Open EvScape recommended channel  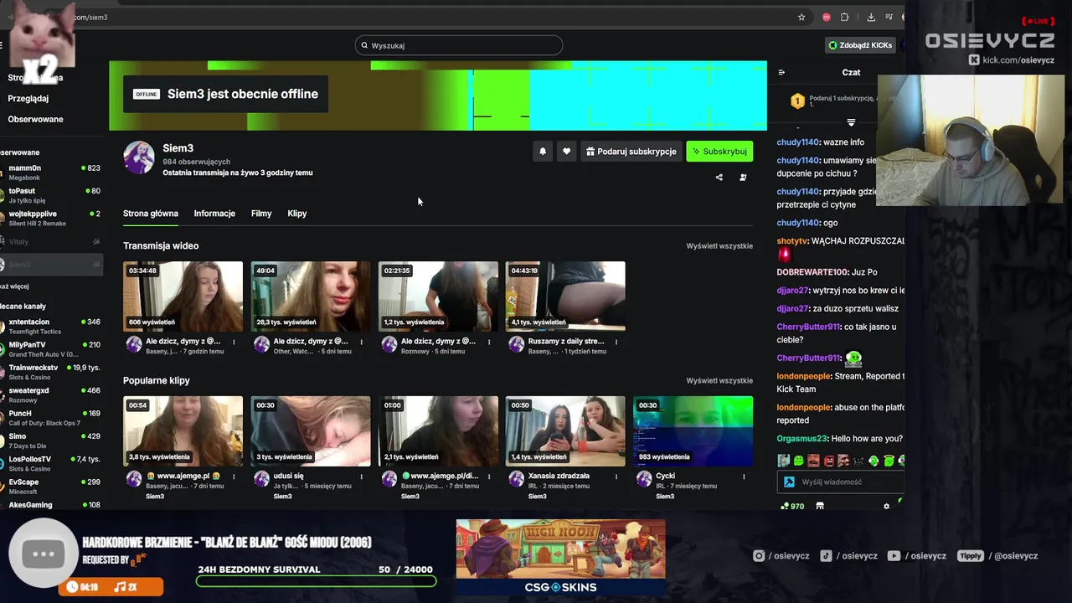52,486
